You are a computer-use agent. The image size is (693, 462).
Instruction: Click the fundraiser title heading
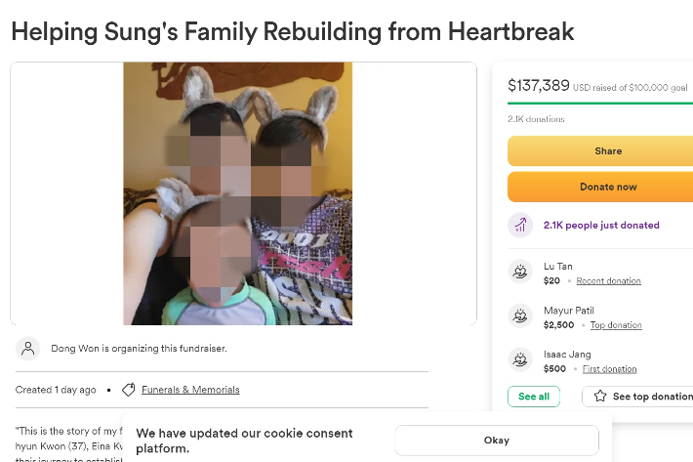(x=293, y=31)
